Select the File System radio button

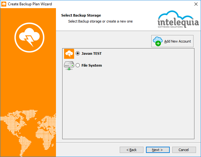point(78,65)
